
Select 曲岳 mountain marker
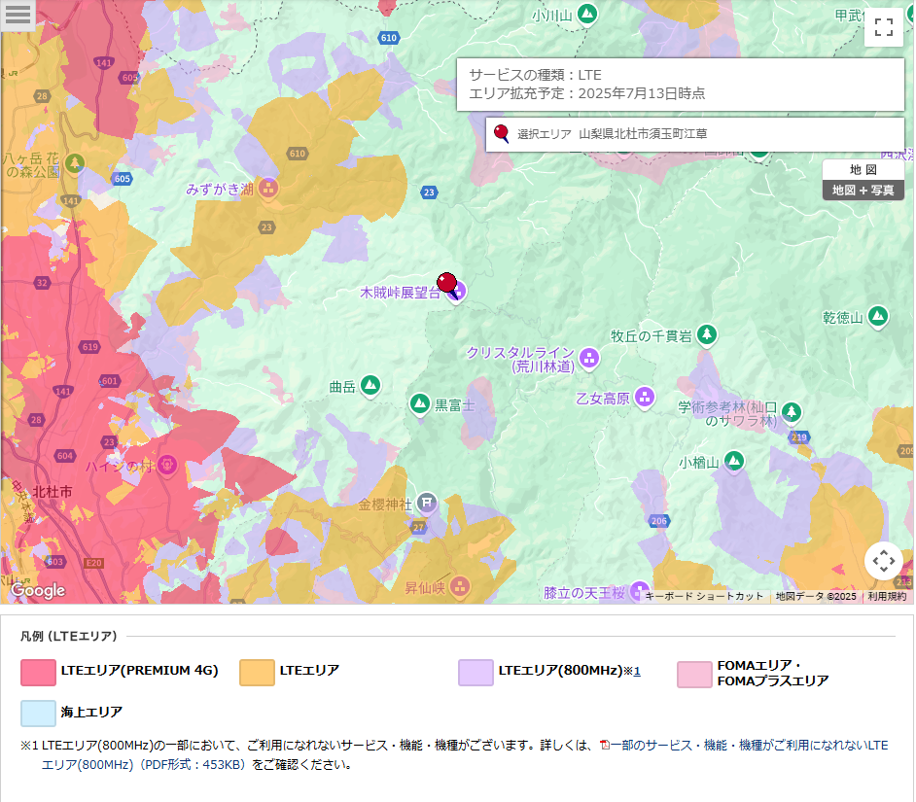point(370,385)
